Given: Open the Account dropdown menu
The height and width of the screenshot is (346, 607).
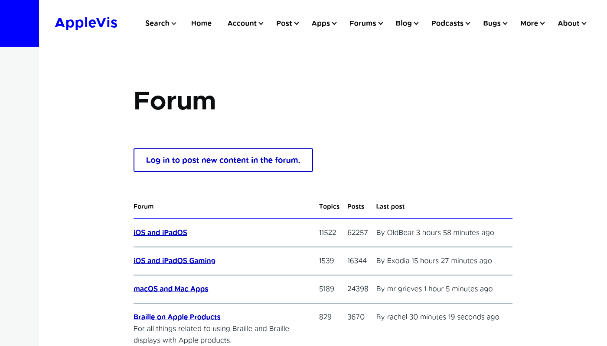Looking at the screenshot, I should pos(245,23).
